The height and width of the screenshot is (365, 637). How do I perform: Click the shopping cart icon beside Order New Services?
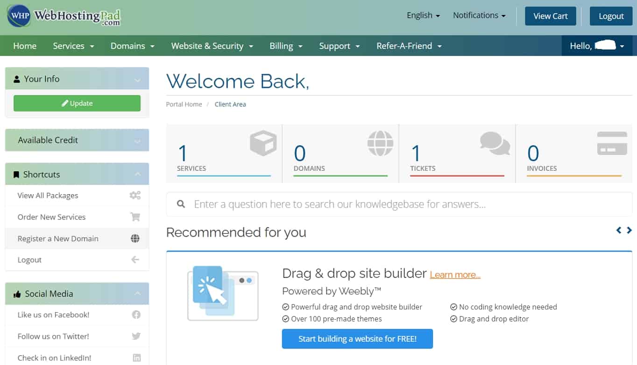[x=135, y=217]
